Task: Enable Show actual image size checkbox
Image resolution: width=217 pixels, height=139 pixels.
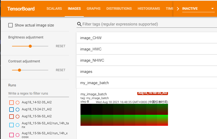Action: click(10, 25)
